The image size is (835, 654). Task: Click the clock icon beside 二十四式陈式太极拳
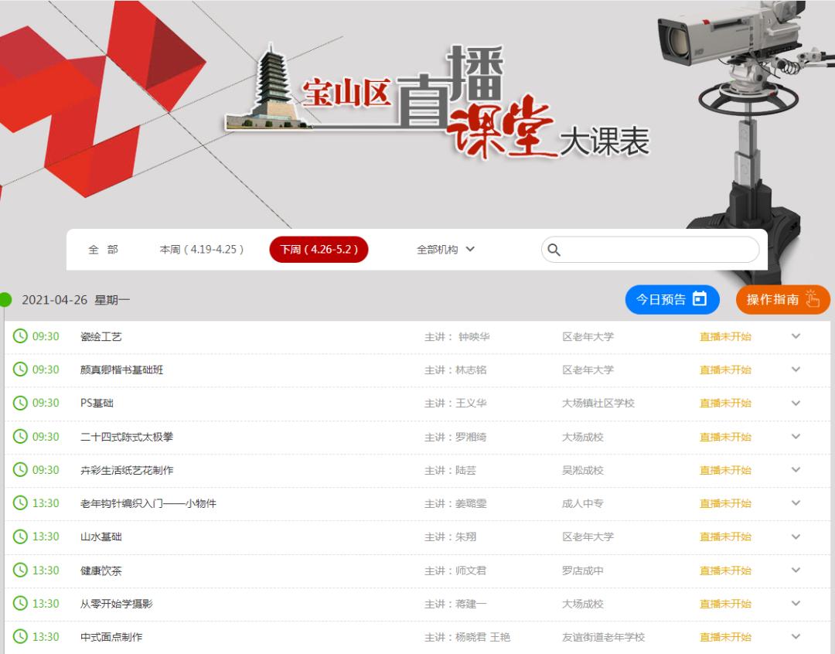(x=20, y=436)
